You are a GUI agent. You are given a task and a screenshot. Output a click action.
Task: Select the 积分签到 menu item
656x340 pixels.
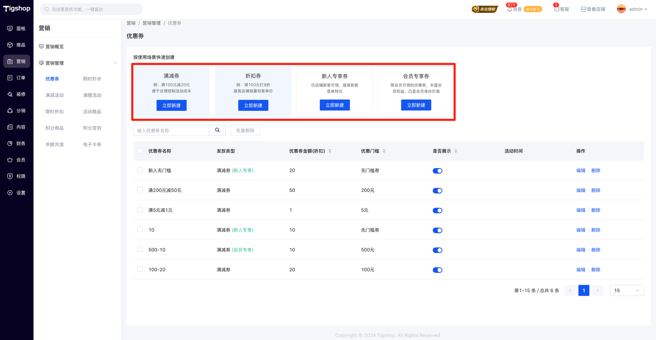pos(92,128)
